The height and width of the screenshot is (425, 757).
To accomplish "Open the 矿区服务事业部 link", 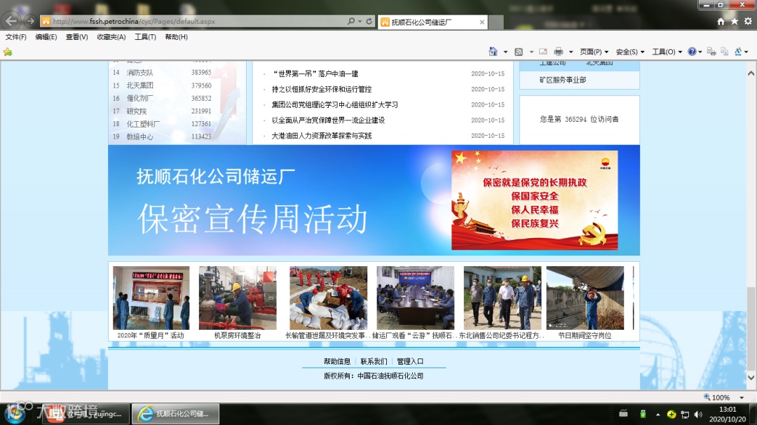I will point(562,80).
